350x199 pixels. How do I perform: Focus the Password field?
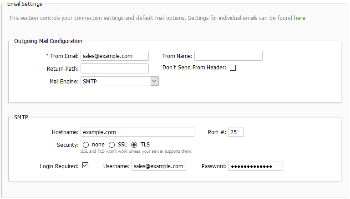click(x=256, y=166)
